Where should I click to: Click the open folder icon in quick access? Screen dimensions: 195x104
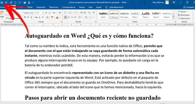tap(25, 2)
